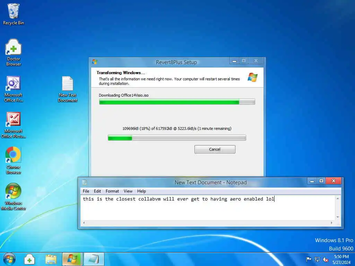
Task: Open muted volume icon in system tray
Action: pyautogui.click(x=326, y=259)
